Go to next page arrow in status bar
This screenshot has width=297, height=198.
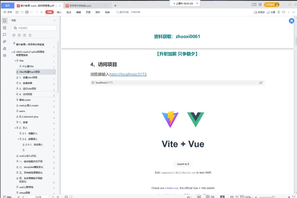[53, 197]
